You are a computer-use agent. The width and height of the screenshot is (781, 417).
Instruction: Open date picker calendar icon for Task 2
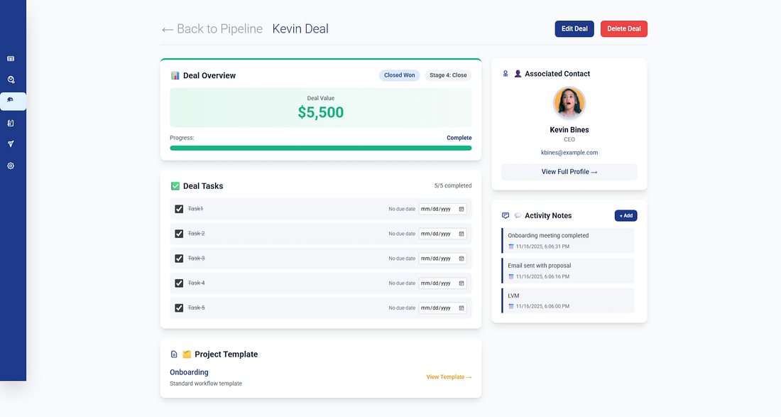point(461,234)
